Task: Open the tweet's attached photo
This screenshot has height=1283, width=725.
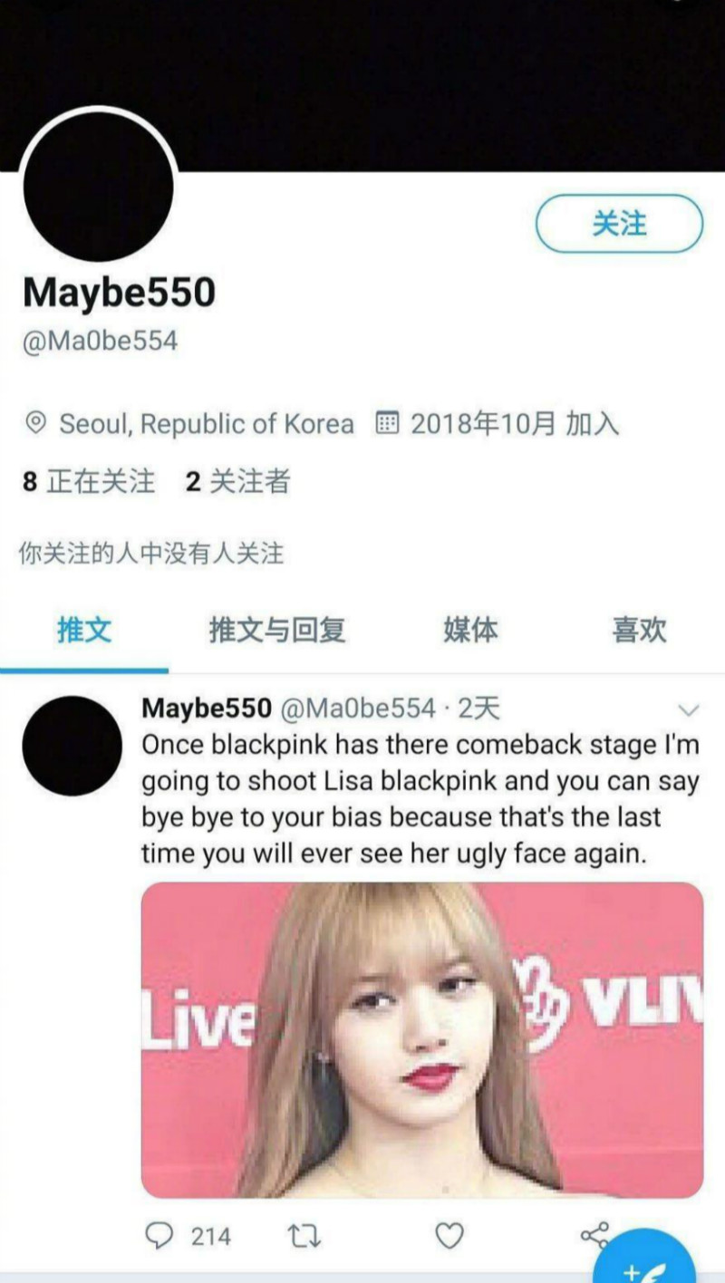Action: [422, 1040]
